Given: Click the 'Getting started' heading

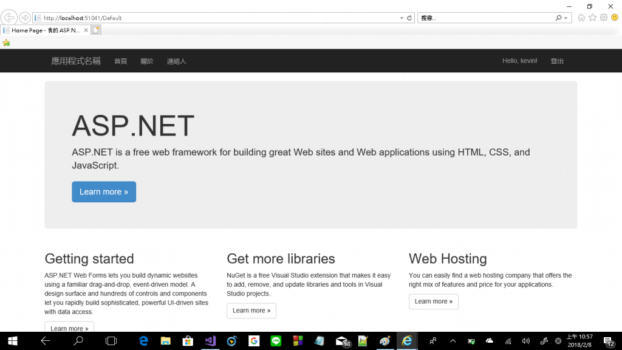Looking at the screenshot, I should pos(89,259).
